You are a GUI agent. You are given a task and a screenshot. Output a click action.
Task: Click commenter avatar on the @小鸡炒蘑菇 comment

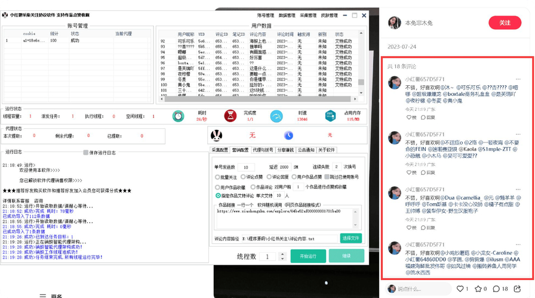pyautogui.click(x=395, y=249)
